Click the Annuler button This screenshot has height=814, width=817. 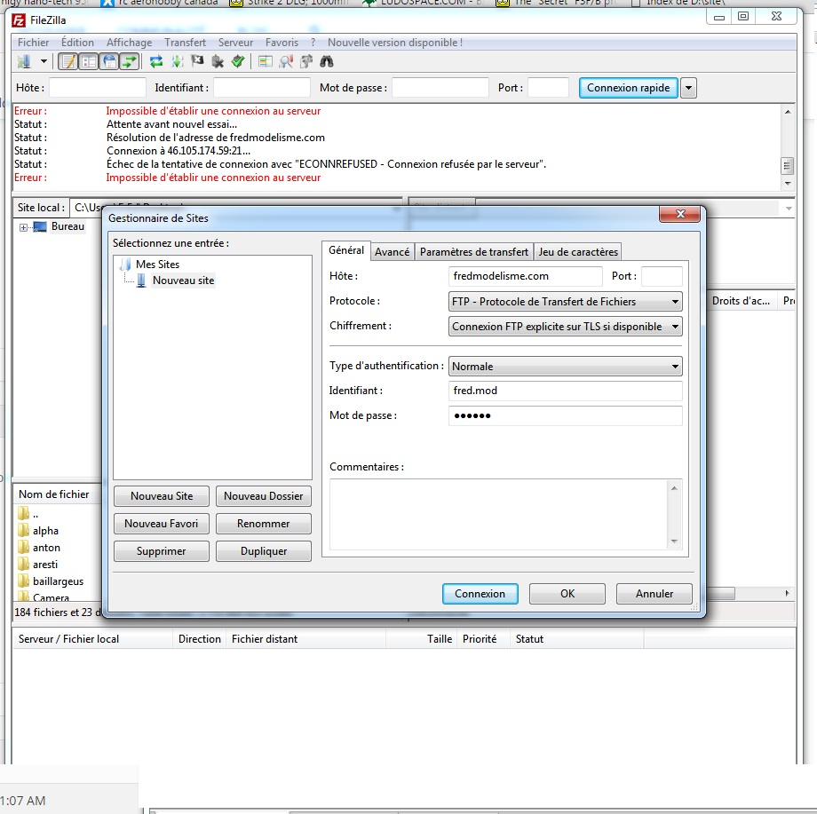654,594
